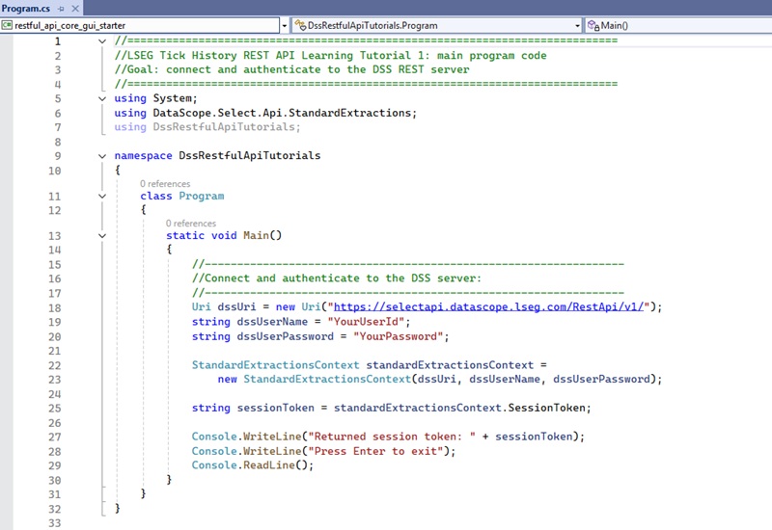Click the pin icon on Program.cs tab
This screenshot has height=530, width=772.
62,8
